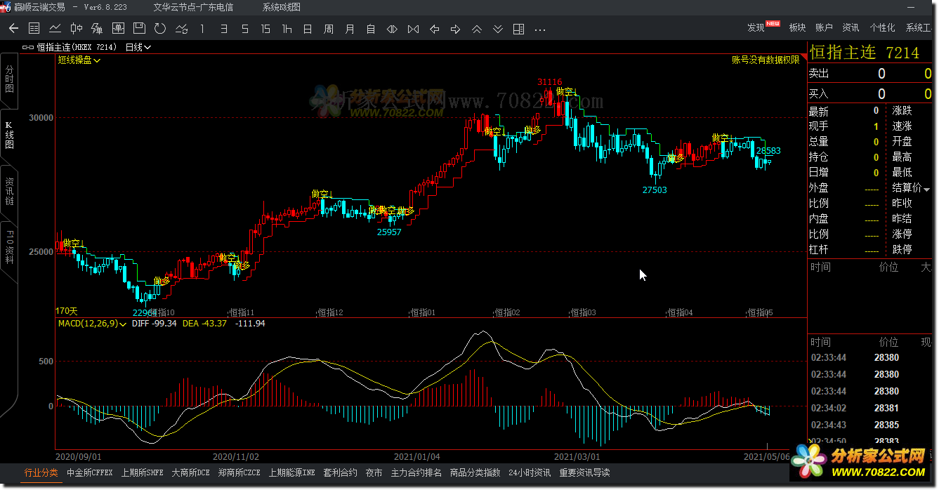The height and width of the screenshot is (490, 939).
Task: Select the 行业分类 bottom tab
Action: click(x=41, y=473)
